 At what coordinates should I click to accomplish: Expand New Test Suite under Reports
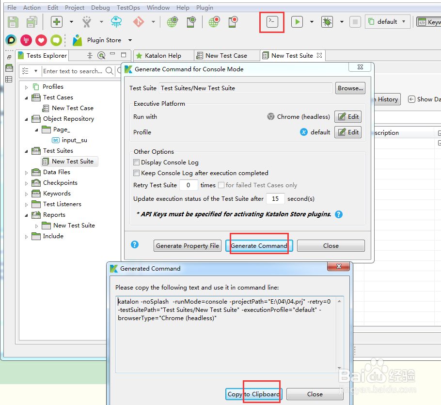pos(36,226)
